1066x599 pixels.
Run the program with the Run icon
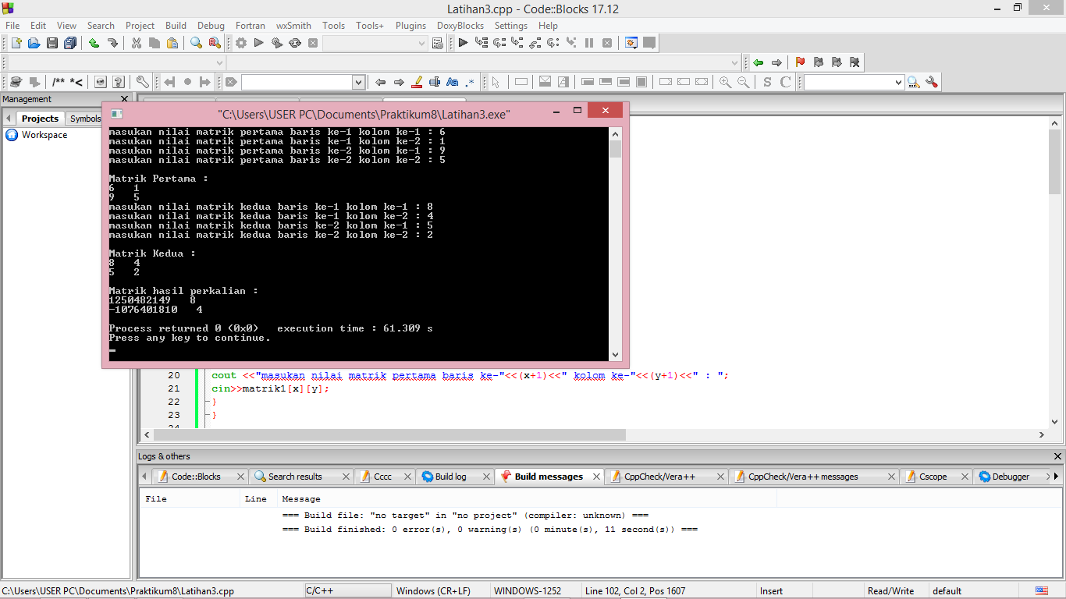click(x=259, y=43)
